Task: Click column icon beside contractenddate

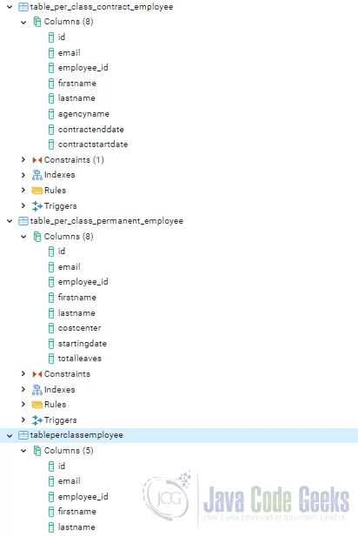Action: [51, 130]
